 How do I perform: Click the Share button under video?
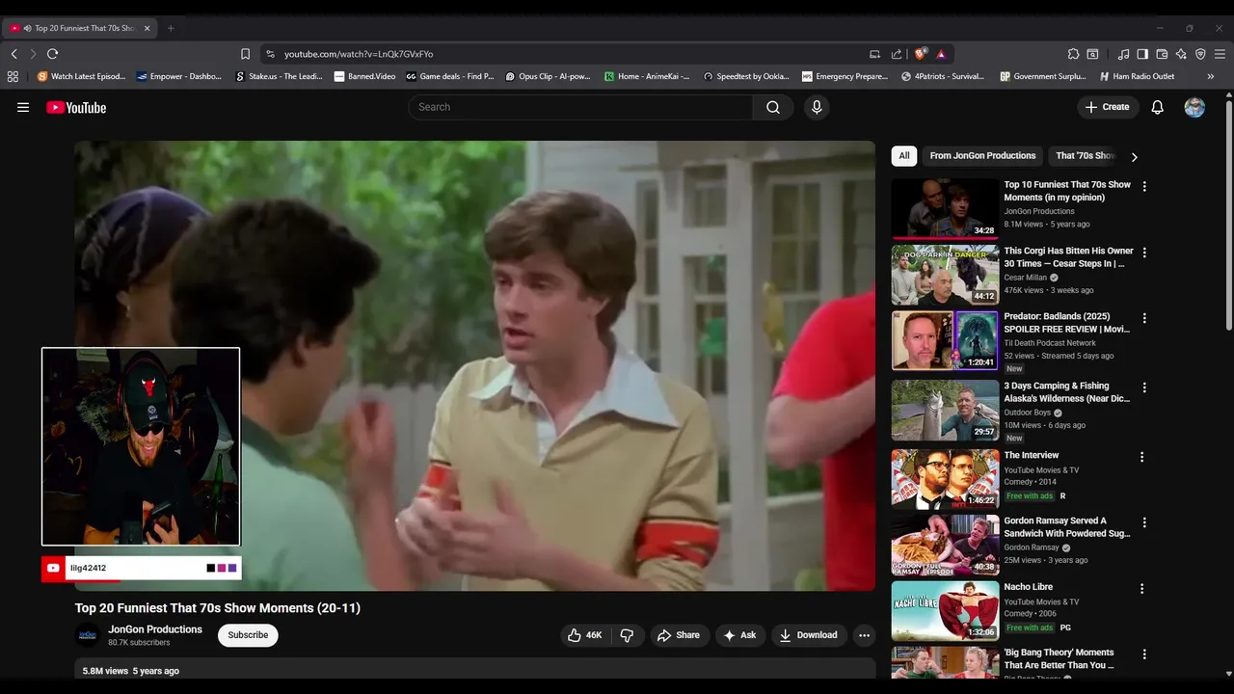point(679,635)
